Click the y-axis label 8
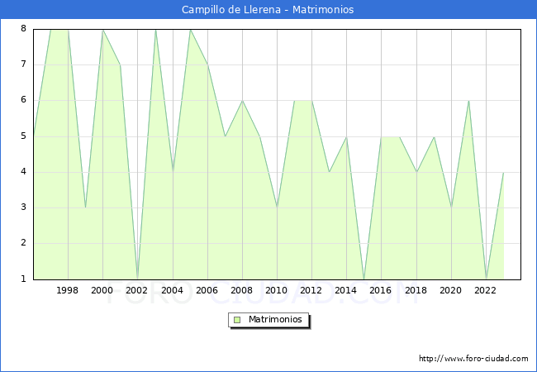 (x=23, y=29)
